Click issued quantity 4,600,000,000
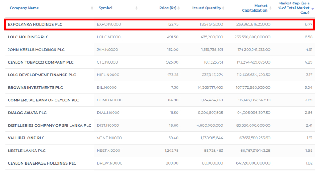 coord(210,125)
